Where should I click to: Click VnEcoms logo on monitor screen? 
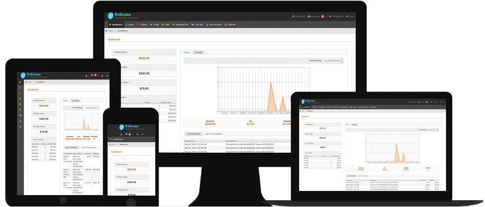(x=123, y=16)
